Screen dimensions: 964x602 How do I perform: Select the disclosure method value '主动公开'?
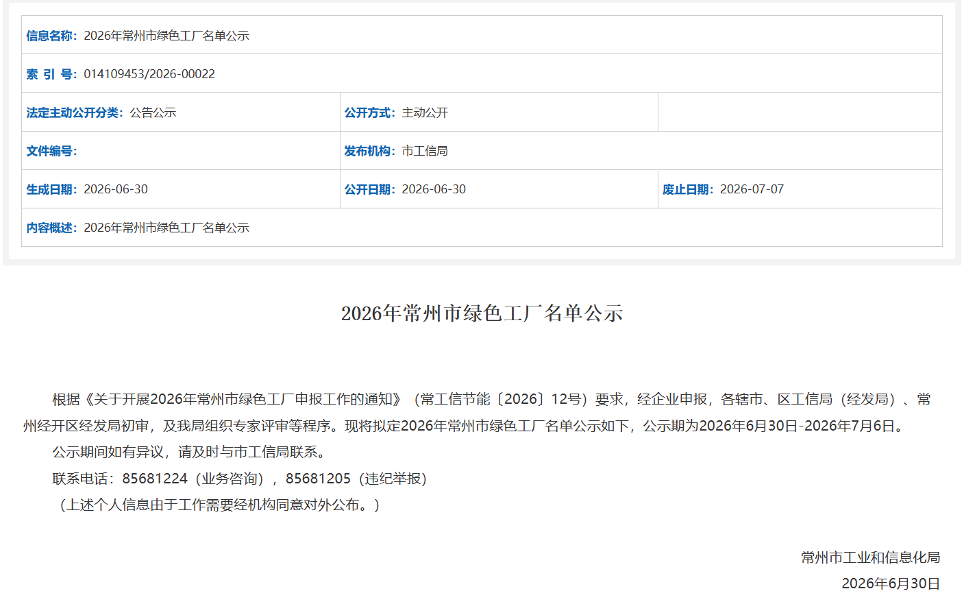[x=425, y=112]
